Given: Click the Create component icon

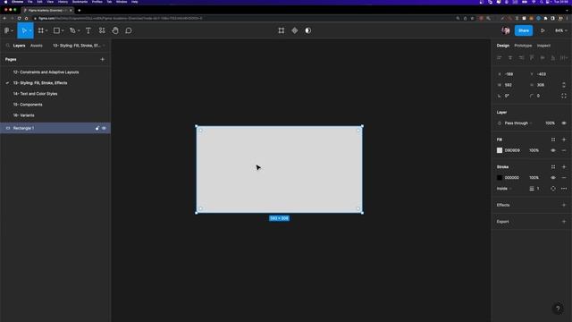Looking at the screenshot, I should pyautogui.click(x=295, y=30).
